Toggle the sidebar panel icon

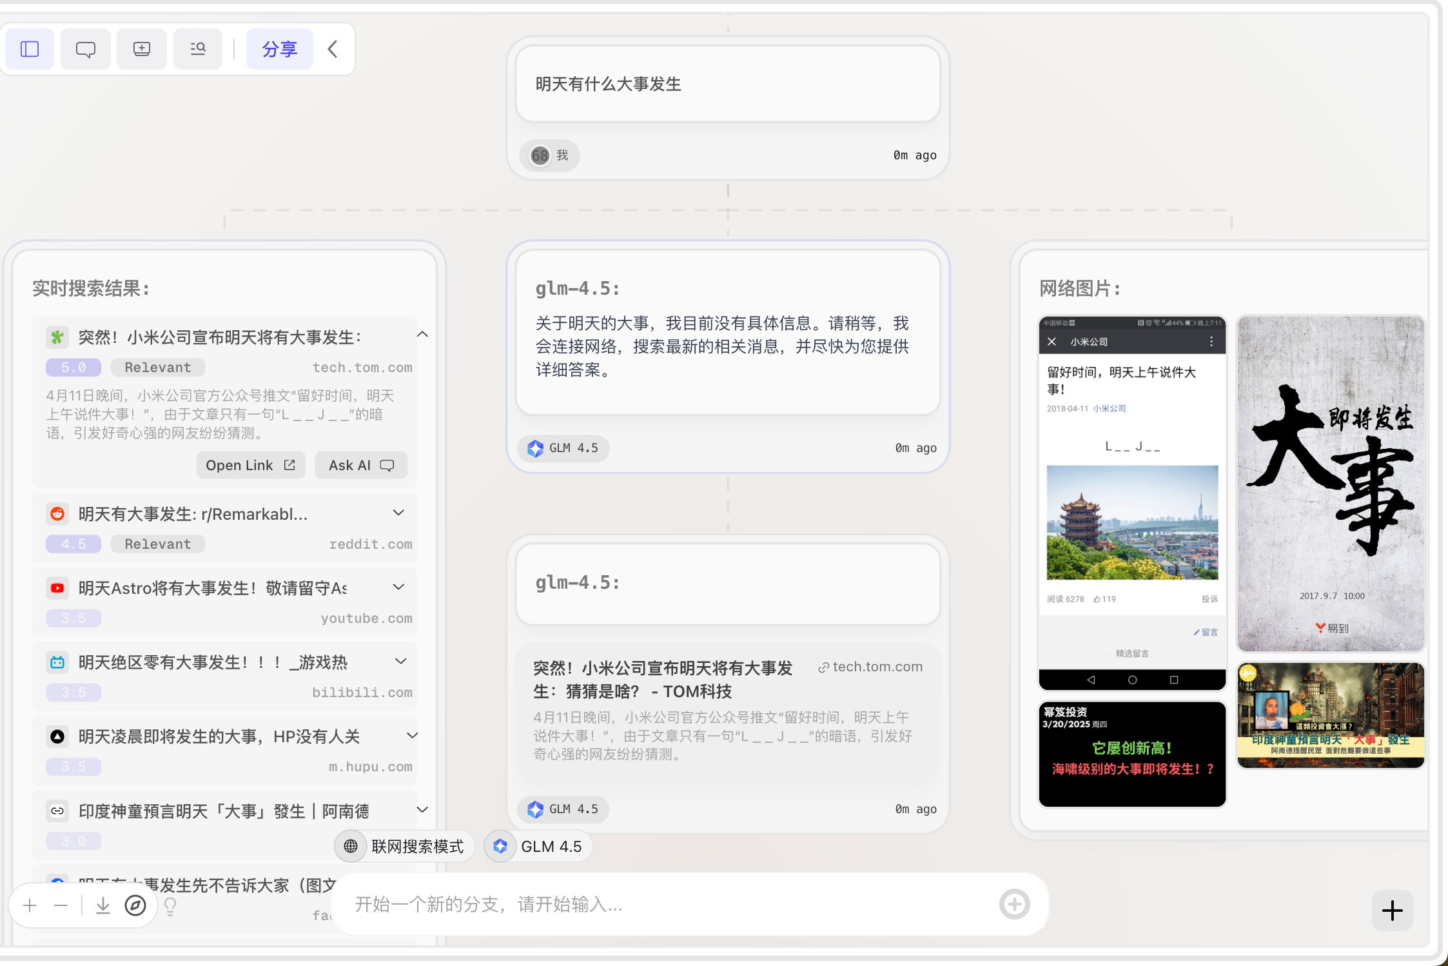point(30,49)
